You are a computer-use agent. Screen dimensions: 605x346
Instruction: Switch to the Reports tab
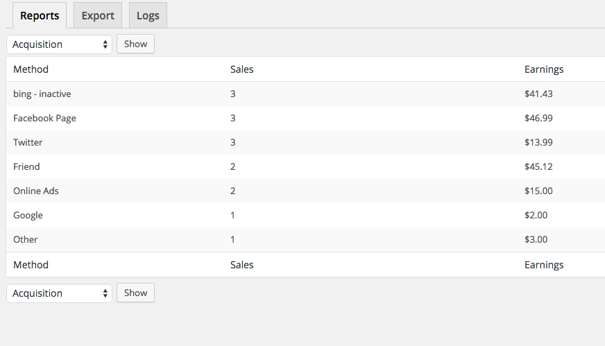[40, 15]
